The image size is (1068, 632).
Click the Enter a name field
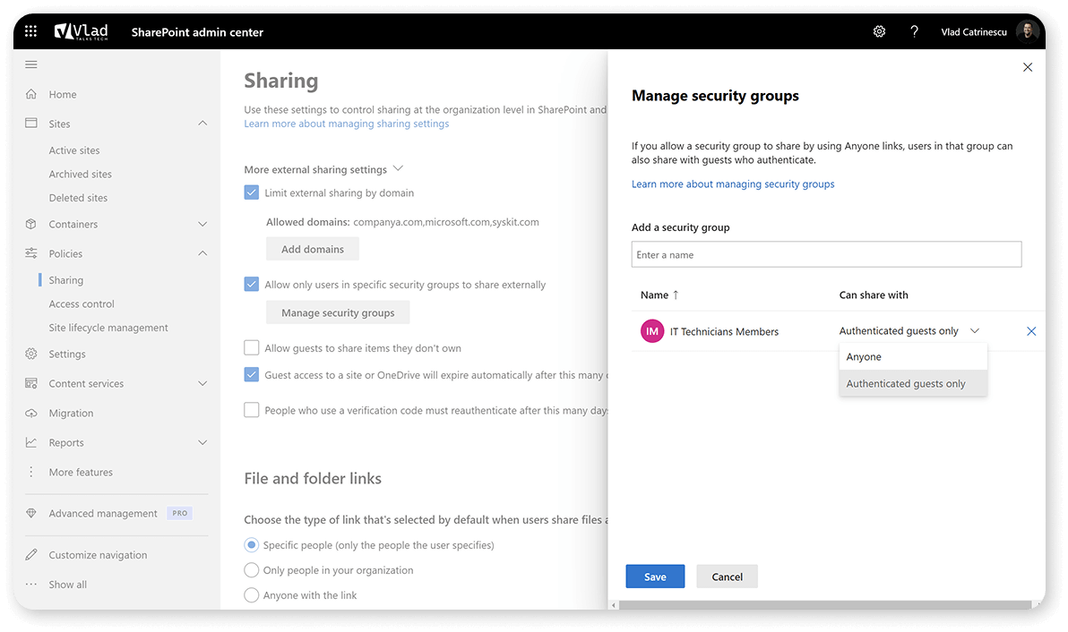click(x=826, y=254)
